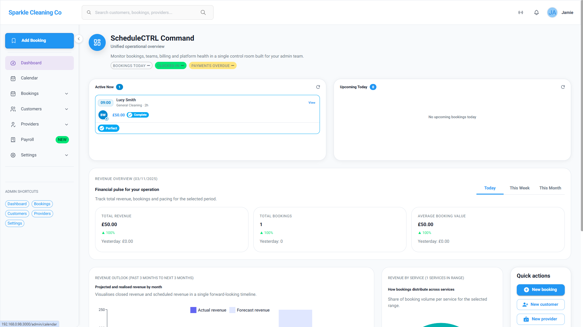Click the Customers people icon
The width and height of the screenshot is (583, 327).
(x=13, y=109)
